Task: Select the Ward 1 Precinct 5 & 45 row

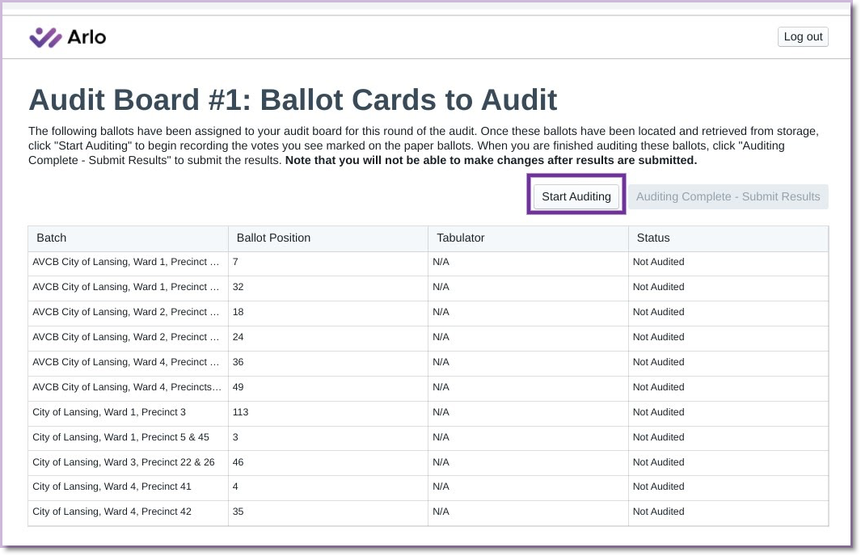Action: pyautogui.click(x=428, y=437)
